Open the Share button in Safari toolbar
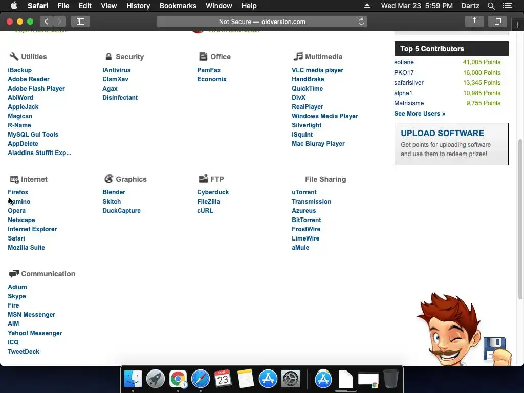 [x=474, y=21]
